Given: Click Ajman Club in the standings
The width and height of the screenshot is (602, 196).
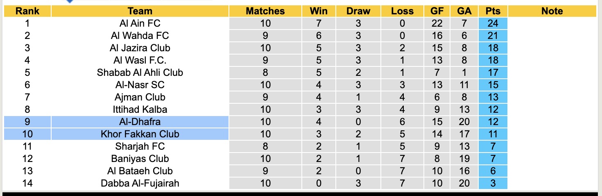Looking at the screenshot, I should coord(140,97).
